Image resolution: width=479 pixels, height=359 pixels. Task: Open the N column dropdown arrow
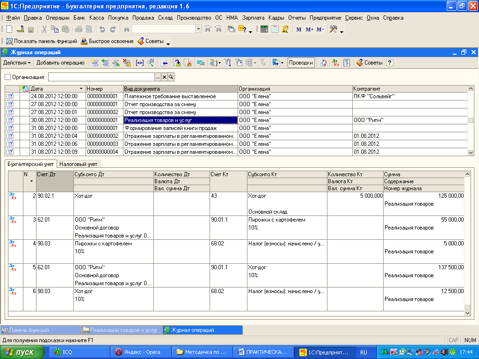tap(31, 181)
